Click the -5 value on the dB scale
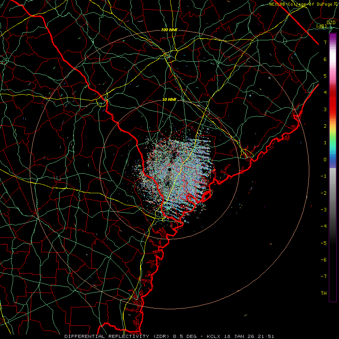Screen dimensions: 339x339 click(x=324, y=243)
